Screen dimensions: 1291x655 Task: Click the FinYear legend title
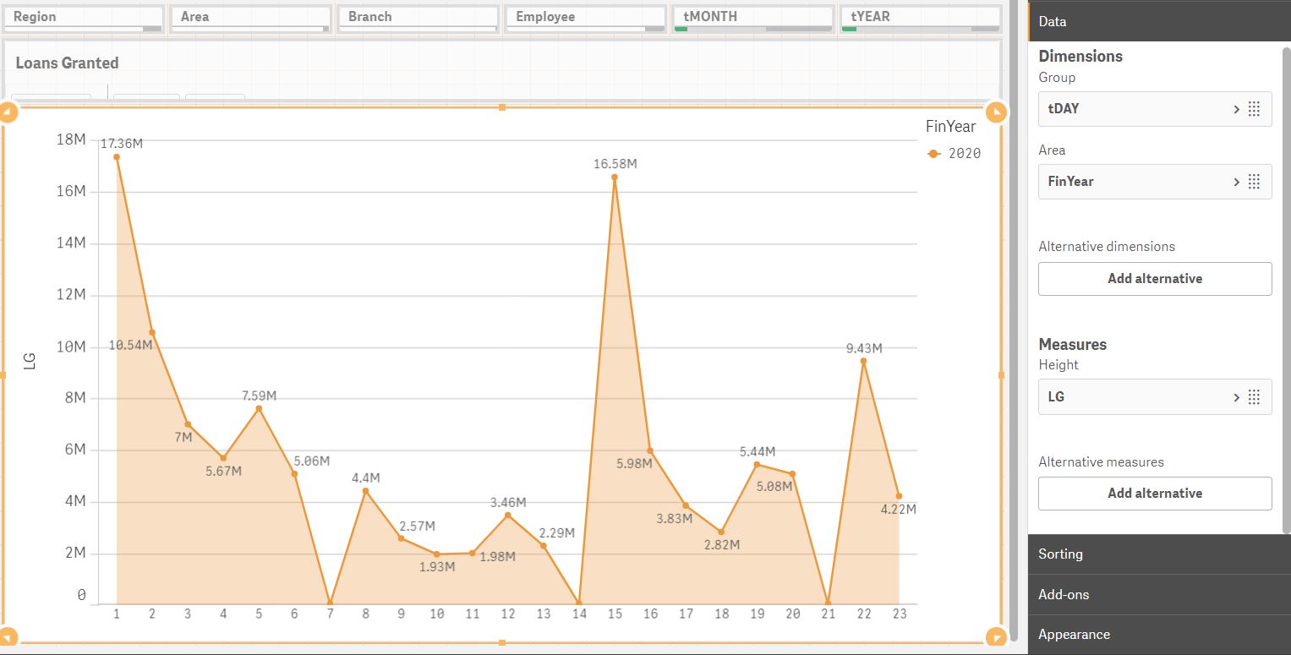point(950,127)
